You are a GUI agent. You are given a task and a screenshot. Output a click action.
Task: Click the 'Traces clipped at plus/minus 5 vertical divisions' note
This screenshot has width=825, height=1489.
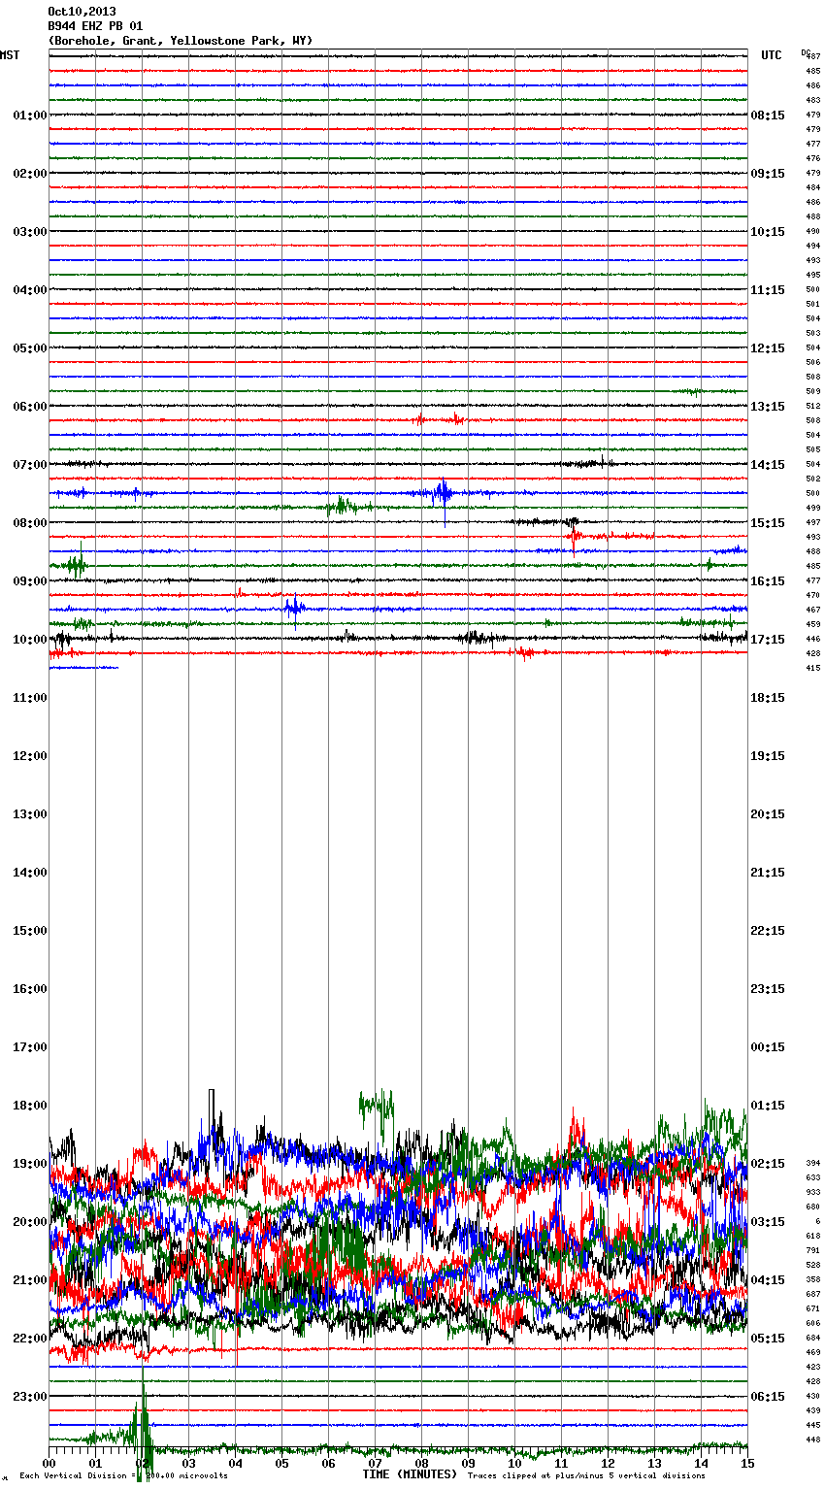(587, 1476)
